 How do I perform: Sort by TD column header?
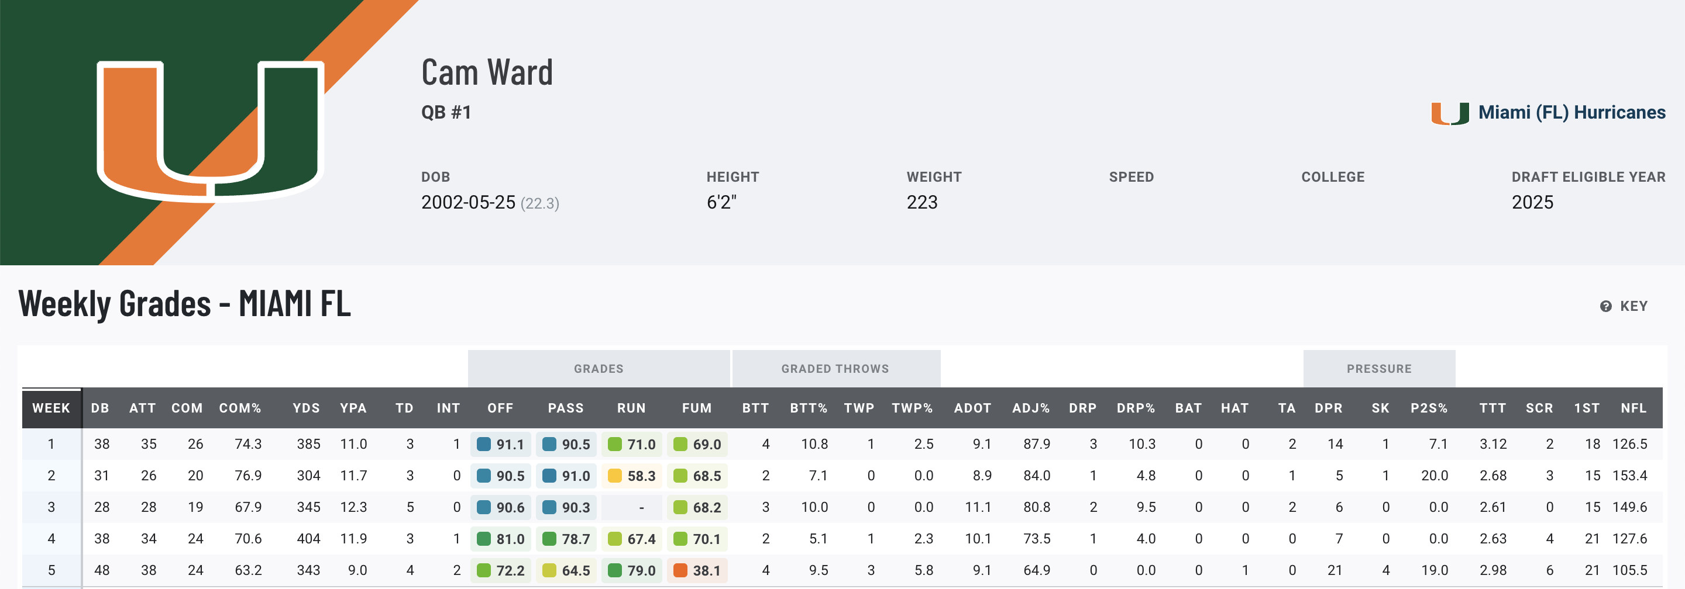(404, 408)
